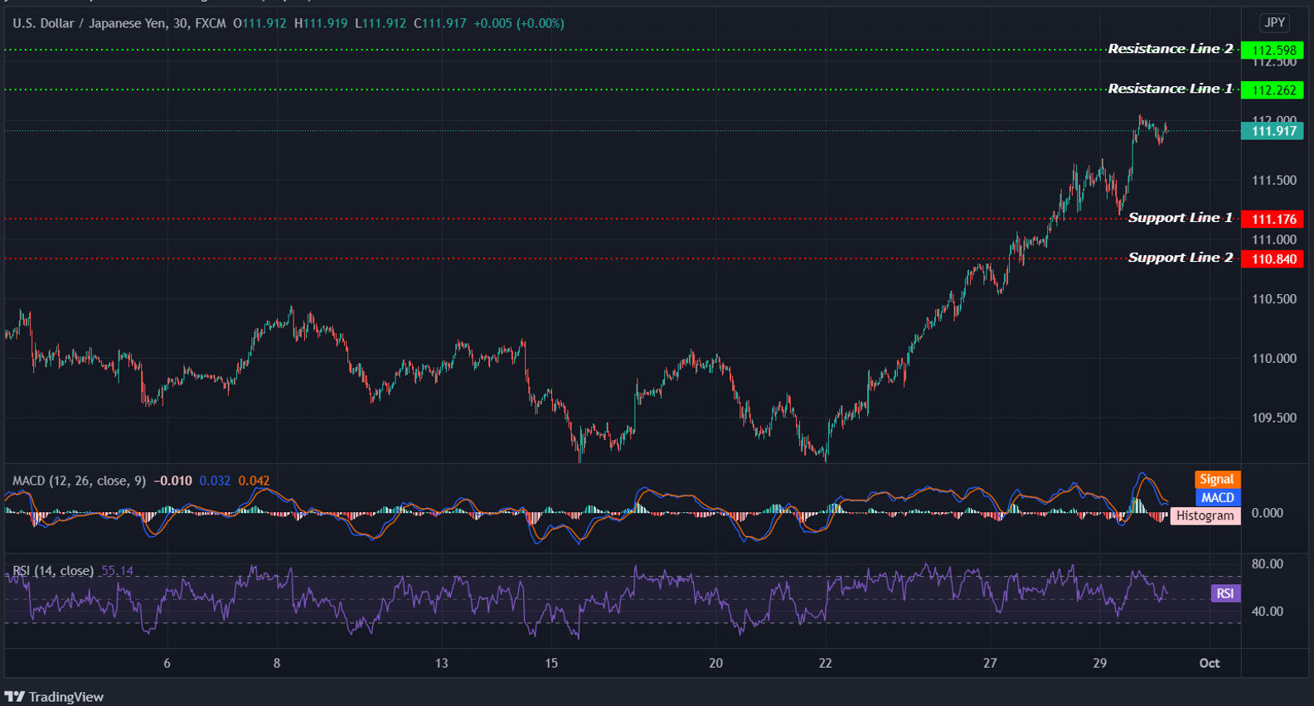Click date 6 on time axis
The height and width of the screenshot is (706, 1314).
167,663
